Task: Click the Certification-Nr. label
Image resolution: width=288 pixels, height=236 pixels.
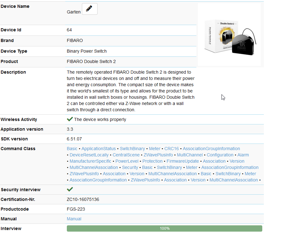Action: (18, 199)
